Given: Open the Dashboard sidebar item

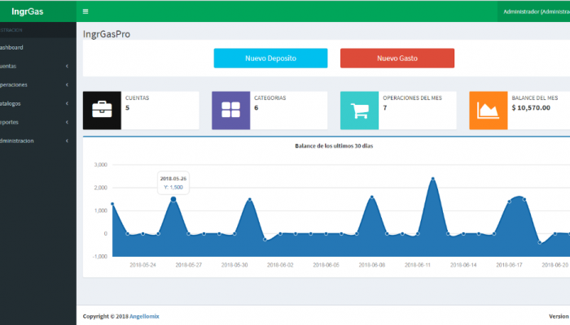Looking at the screenshot, I should tap(37, 47).
